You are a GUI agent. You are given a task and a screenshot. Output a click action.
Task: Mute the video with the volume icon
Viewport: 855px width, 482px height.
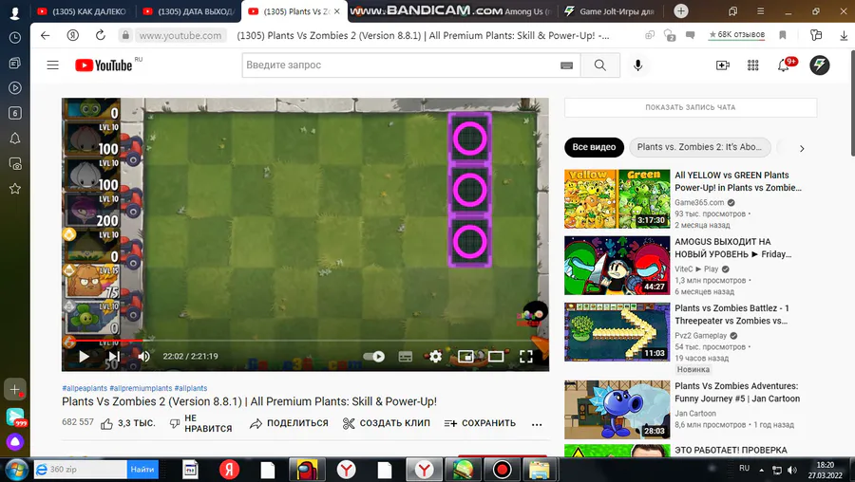[x=144, y=356]
